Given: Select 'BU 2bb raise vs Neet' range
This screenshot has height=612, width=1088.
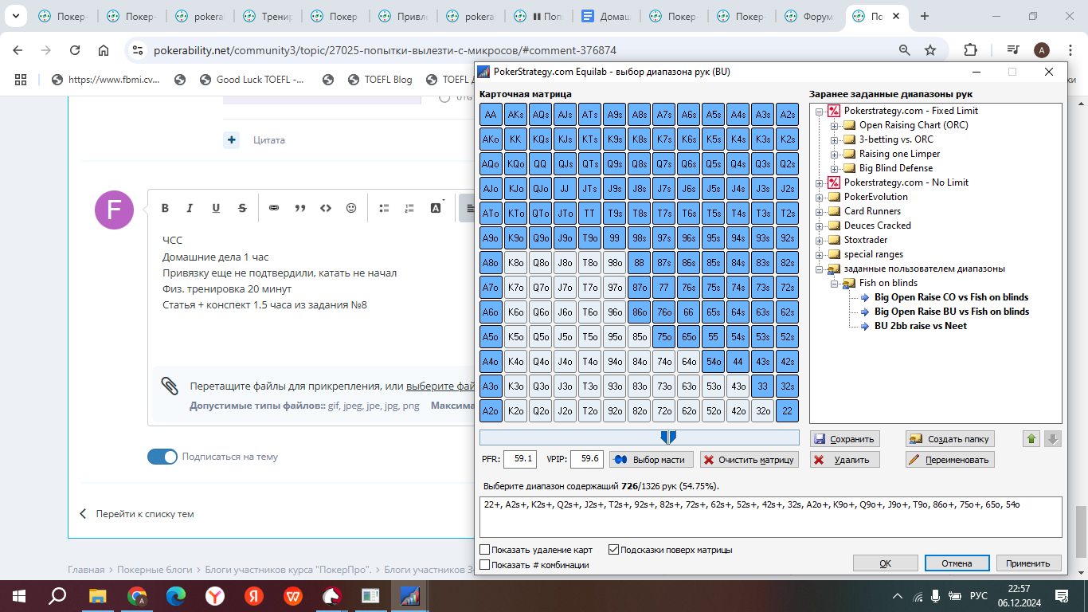Looking at the screenshot, I should [x=921, y=326].
